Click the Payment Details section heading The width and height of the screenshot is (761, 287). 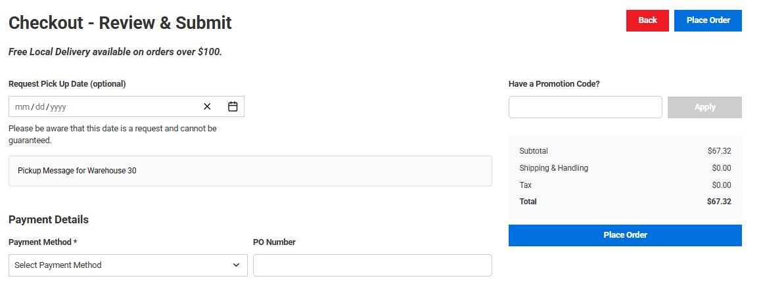[49, 219]
